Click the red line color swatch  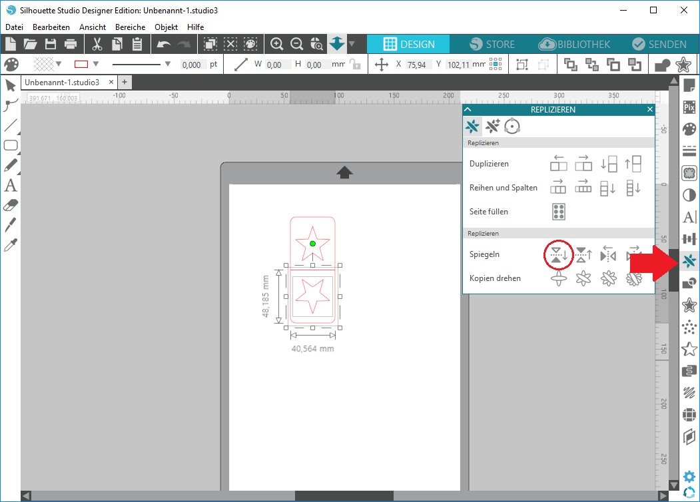point(81,65)
